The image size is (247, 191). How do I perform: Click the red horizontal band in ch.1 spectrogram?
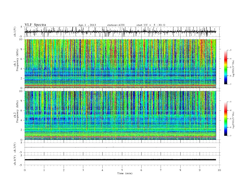click(x=120, y=86)
